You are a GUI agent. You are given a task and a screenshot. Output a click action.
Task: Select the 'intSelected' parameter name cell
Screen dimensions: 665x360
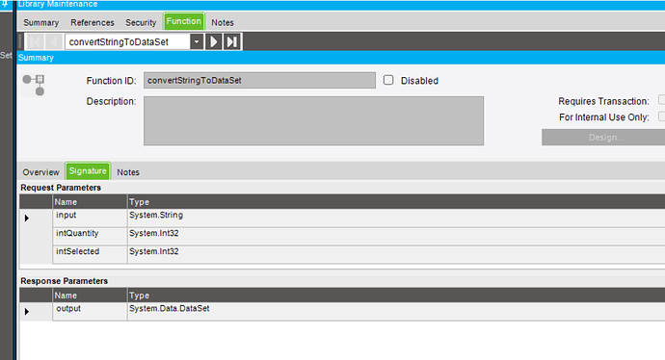[90, 254]
